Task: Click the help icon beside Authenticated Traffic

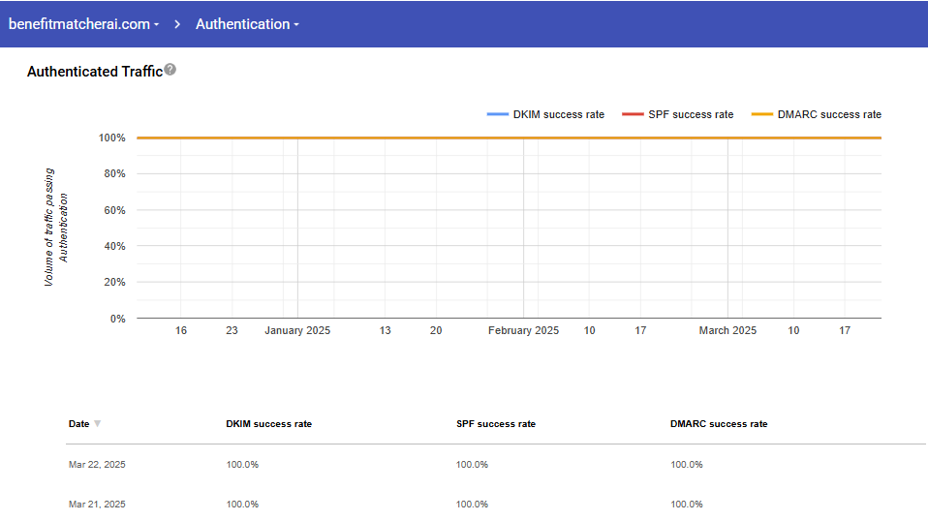Action: [x=170, y=70]
